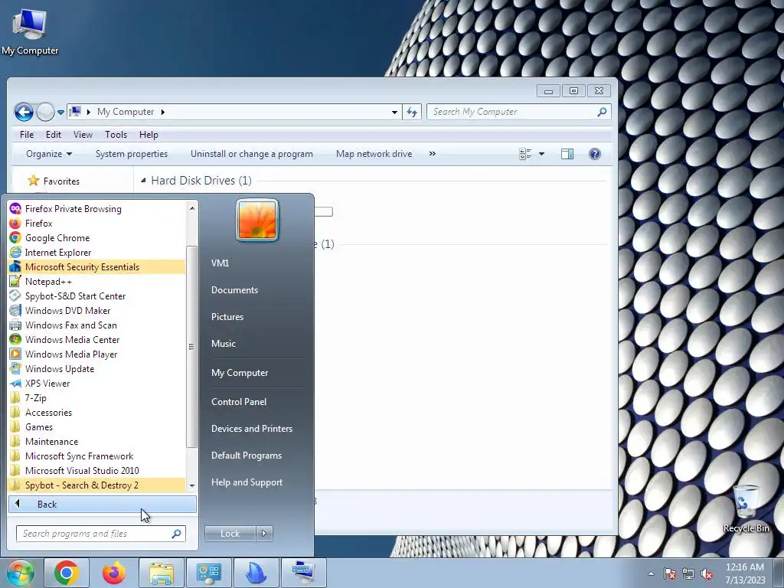Focus the Search programs and files box
The width and height of the screenshot is (784, 588).
[x=101, y=534]
